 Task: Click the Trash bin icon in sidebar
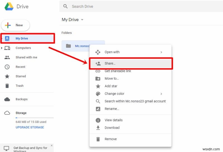click(x=7, y=86)
